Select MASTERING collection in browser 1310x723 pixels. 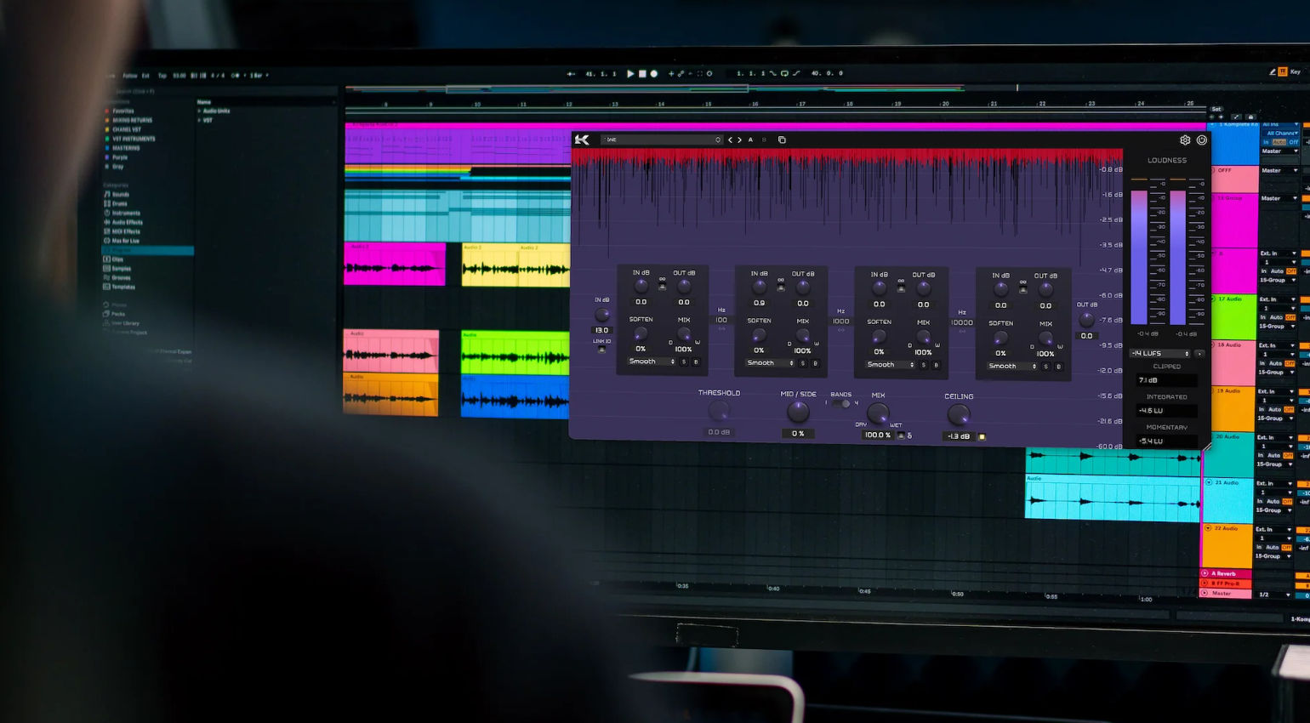tap(122, 148)
